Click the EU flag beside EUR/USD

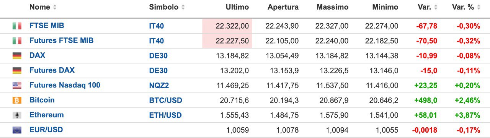click(x=17, y=130)
